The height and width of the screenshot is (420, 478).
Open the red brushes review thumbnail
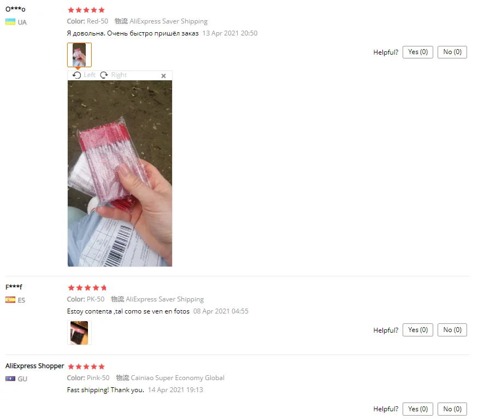tap(79, 55)
